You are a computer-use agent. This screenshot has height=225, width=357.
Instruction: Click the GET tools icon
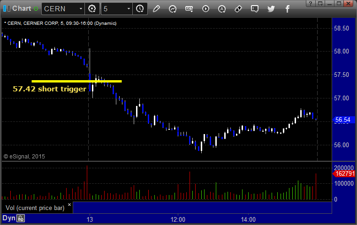click(189, 9)
